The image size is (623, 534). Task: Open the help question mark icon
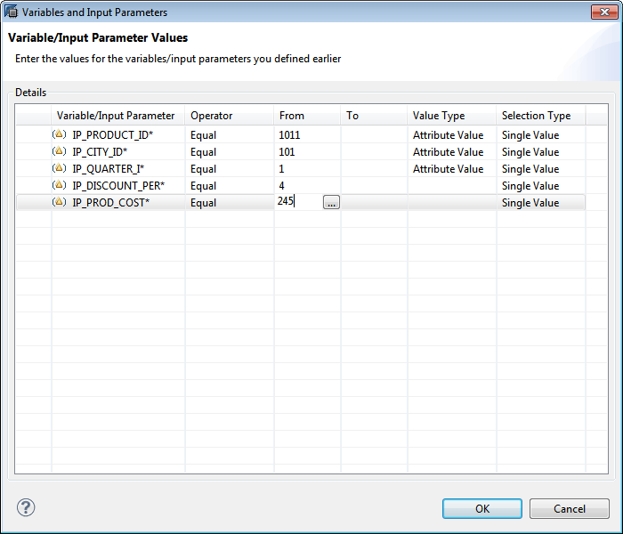click(26, 507)
